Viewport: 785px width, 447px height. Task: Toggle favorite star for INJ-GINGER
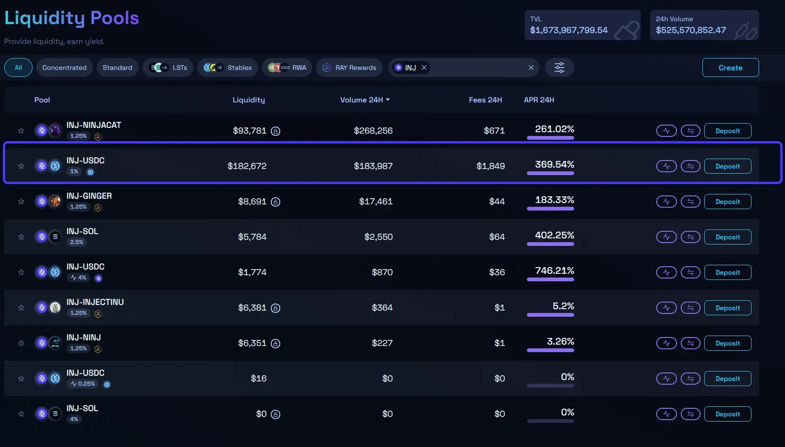(x=21, y=202)
